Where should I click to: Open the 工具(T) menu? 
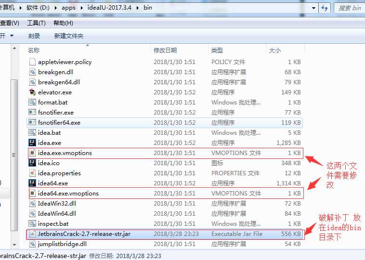click(36, 23)
